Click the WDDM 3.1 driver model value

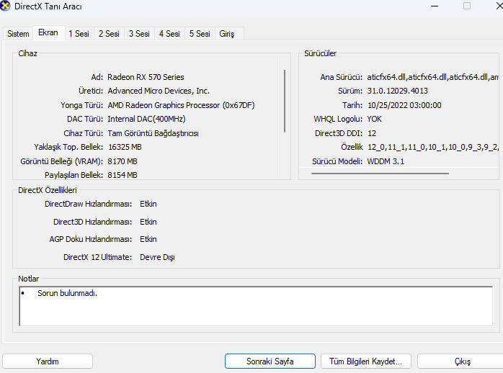[386, 161]
